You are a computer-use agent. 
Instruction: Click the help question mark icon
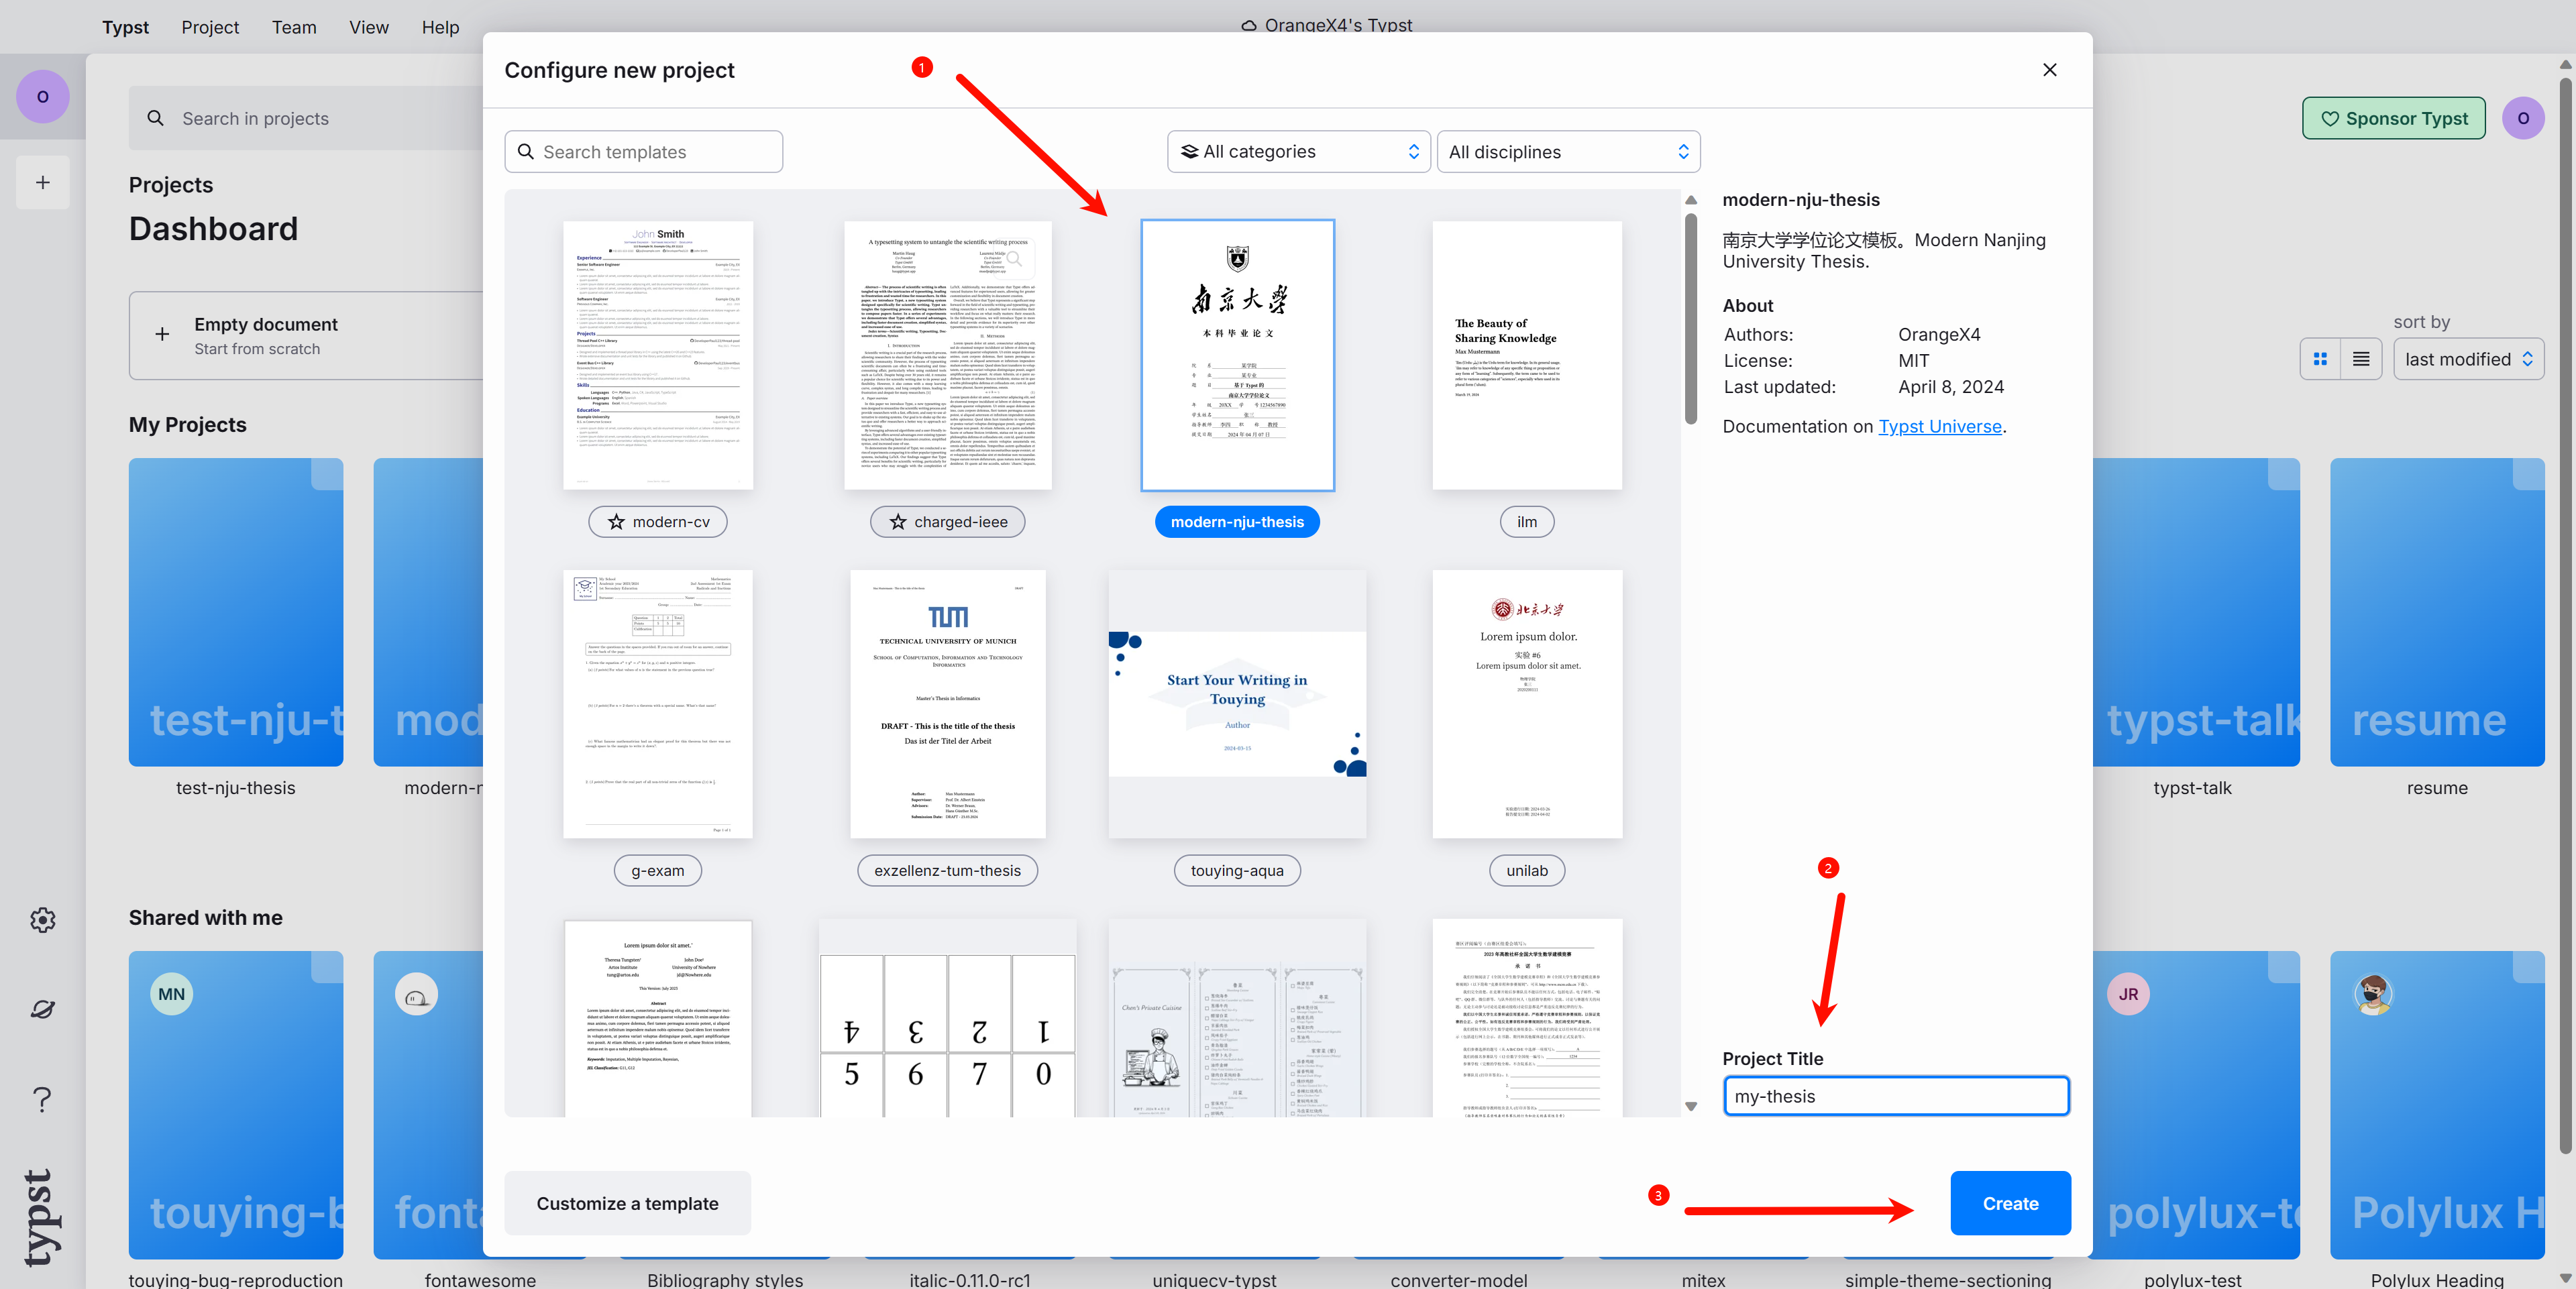(x=42, y=1099)
